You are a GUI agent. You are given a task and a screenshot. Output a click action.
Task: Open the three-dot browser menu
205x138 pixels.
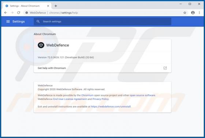click(200, 13)
